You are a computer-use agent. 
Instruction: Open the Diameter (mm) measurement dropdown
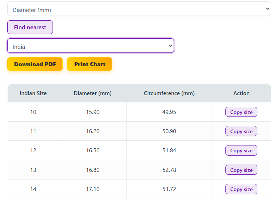[x=139, y=9]
